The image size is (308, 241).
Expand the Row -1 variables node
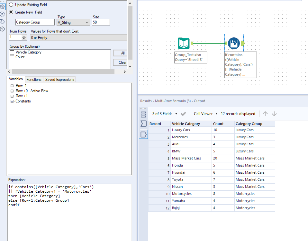click(12, 86)
